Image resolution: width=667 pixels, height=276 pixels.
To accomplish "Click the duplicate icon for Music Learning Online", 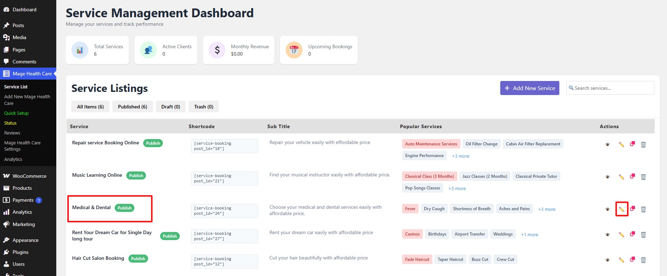I will tap(632, 176).
